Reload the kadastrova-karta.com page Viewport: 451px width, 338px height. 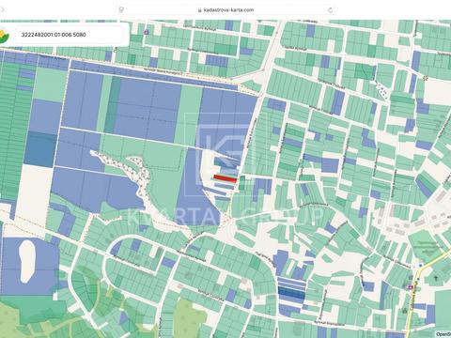330,10
